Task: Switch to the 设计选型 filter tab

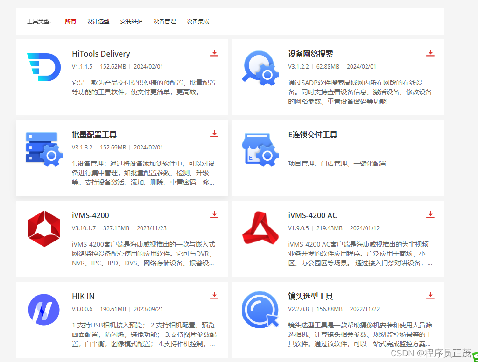Action: [x=98, y=21]
